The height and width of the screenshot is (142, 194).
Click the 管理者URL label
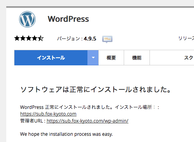click(x=33, y=121)
